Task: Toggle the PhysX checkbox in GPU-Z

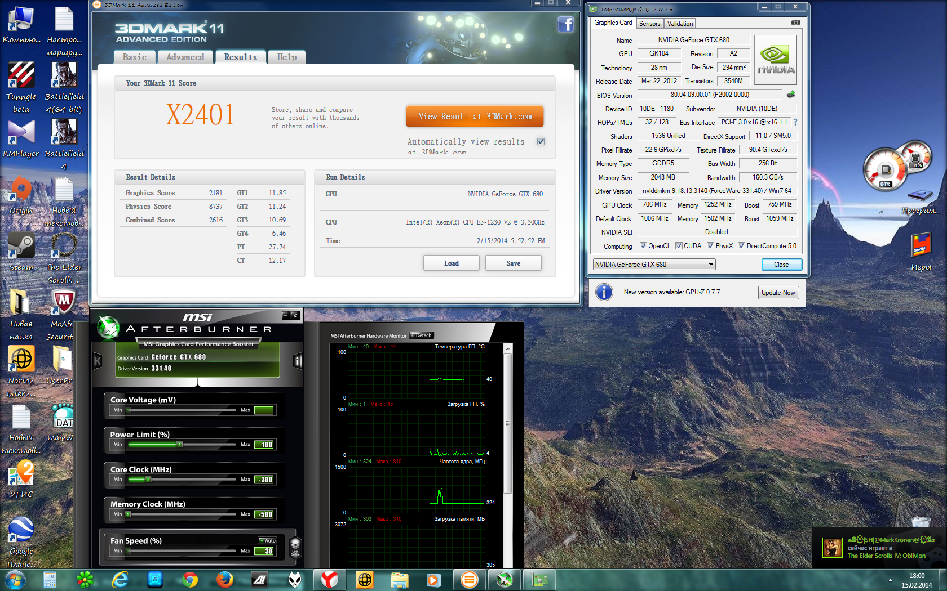Action: (x=710, y=246)
